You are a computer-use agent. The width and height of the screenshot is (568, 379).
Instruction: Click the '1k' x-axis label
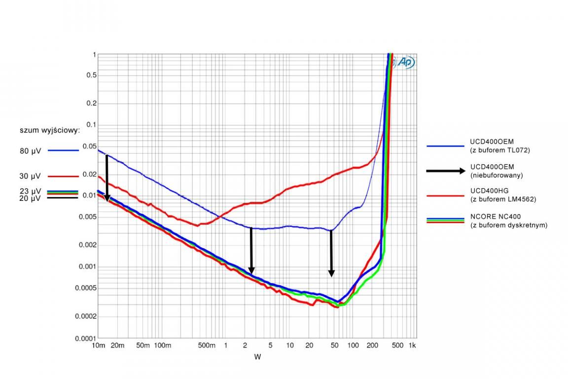tap(412, 345)
